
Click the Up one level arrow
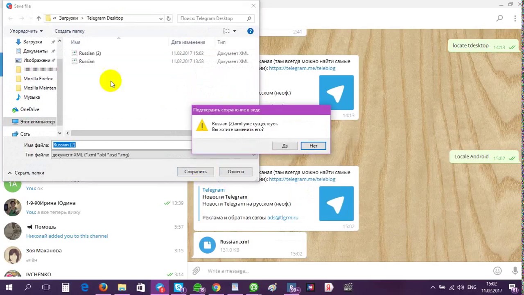[x=38, y=18]
